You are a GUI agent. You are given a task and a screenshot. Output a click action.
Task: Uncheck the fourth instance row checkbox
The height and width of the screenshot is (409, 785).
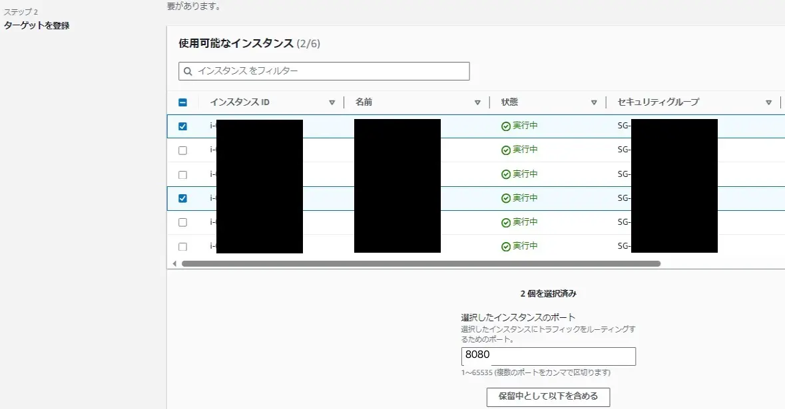point(182,198)
